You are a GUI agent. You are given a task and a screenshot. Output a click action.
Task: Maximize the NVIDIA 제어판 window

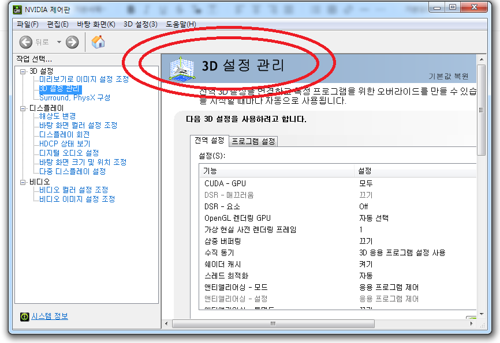click(453, 7)
